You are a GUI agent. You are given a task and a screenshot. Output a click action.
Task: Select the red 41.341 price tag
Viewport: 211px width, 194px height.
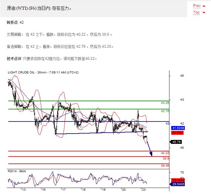pos(177,133)
